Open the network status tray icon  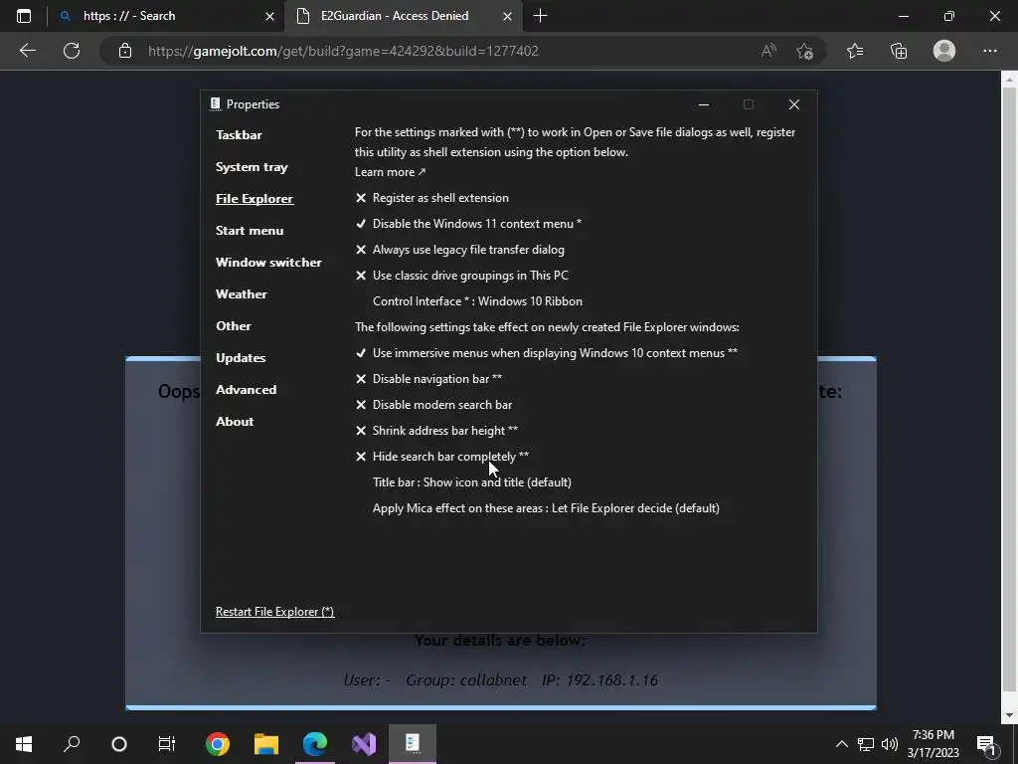coord(866,744)
